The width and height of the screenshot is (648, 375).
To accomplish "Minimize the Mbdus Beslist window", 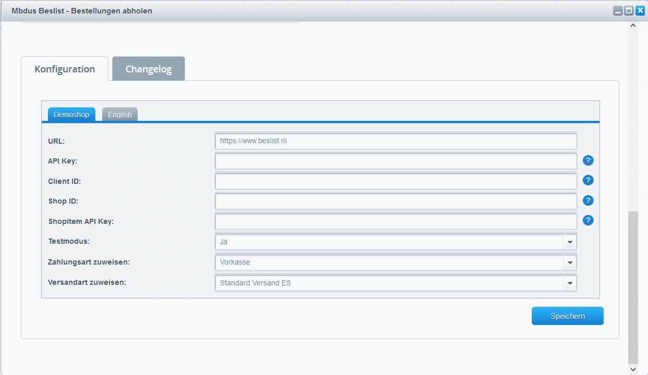I will (618, 10).
